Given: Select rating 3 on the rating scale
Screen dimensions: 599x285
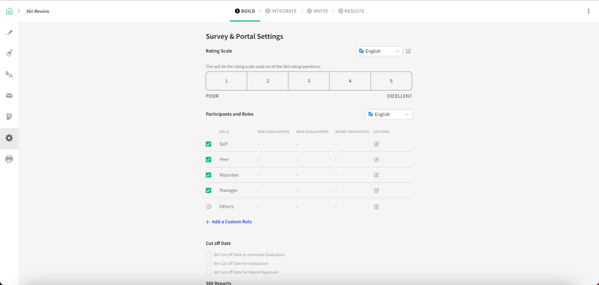Looking at the screenshot, I should pyautogui.click(x=309, y=81).
